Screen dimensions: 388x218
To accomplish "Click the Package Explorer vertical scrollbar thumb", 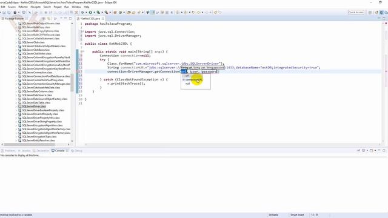I will [72, 83].
